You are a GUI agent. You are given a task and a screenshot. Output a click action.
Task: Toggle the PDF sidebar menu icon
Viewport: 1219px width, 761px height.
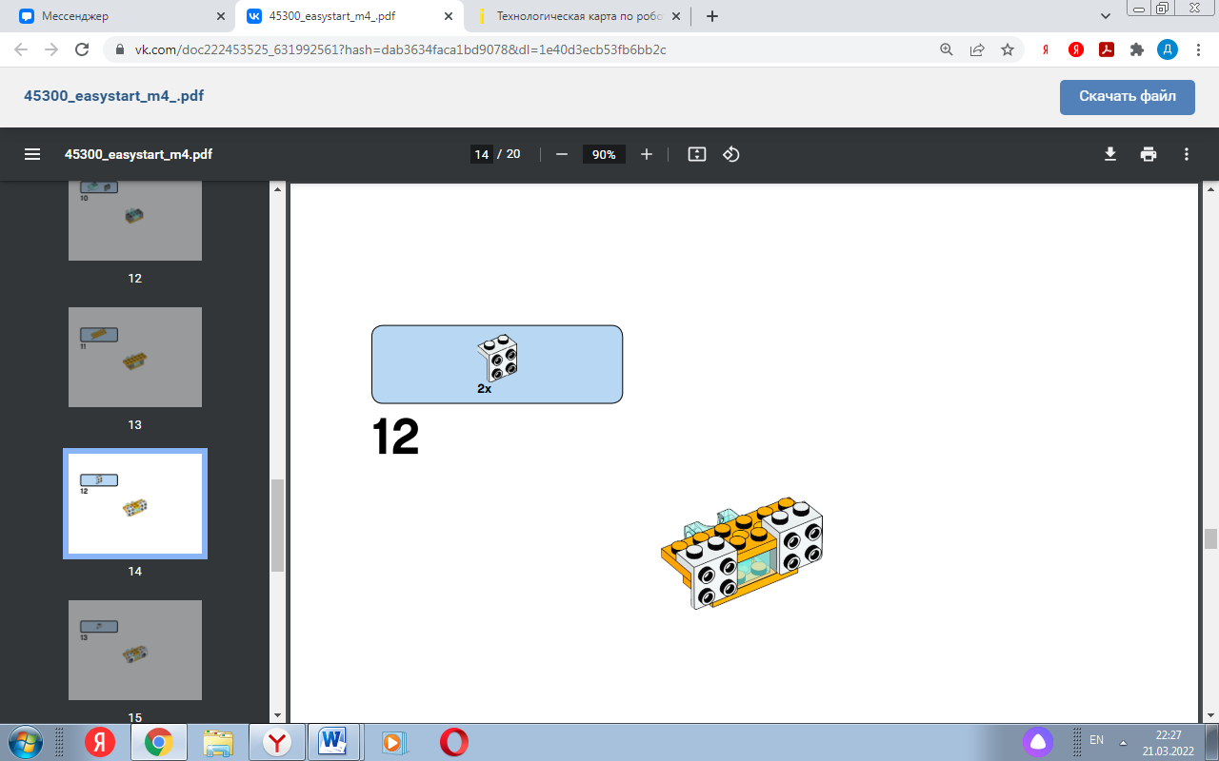[32, 154]
